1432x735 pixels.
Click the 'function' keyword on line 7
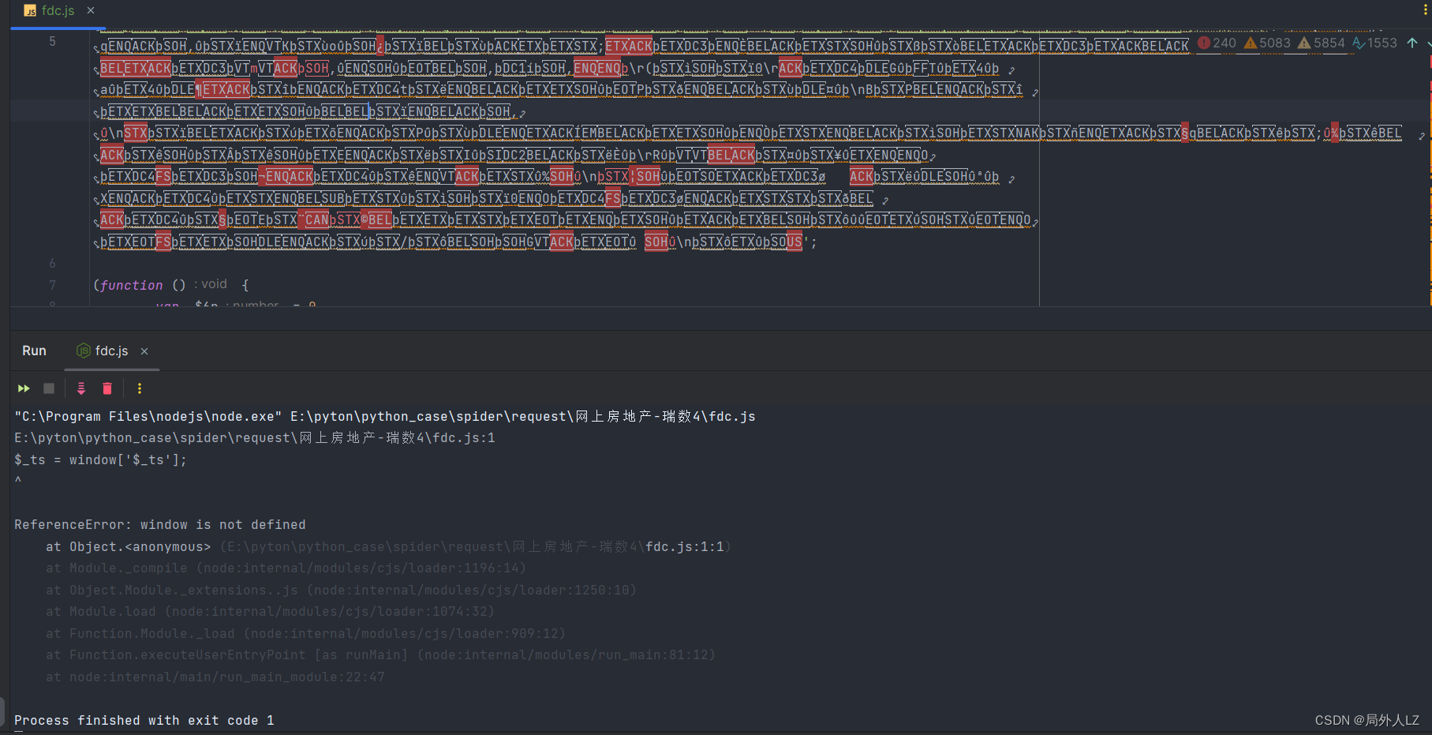[131, 285]
